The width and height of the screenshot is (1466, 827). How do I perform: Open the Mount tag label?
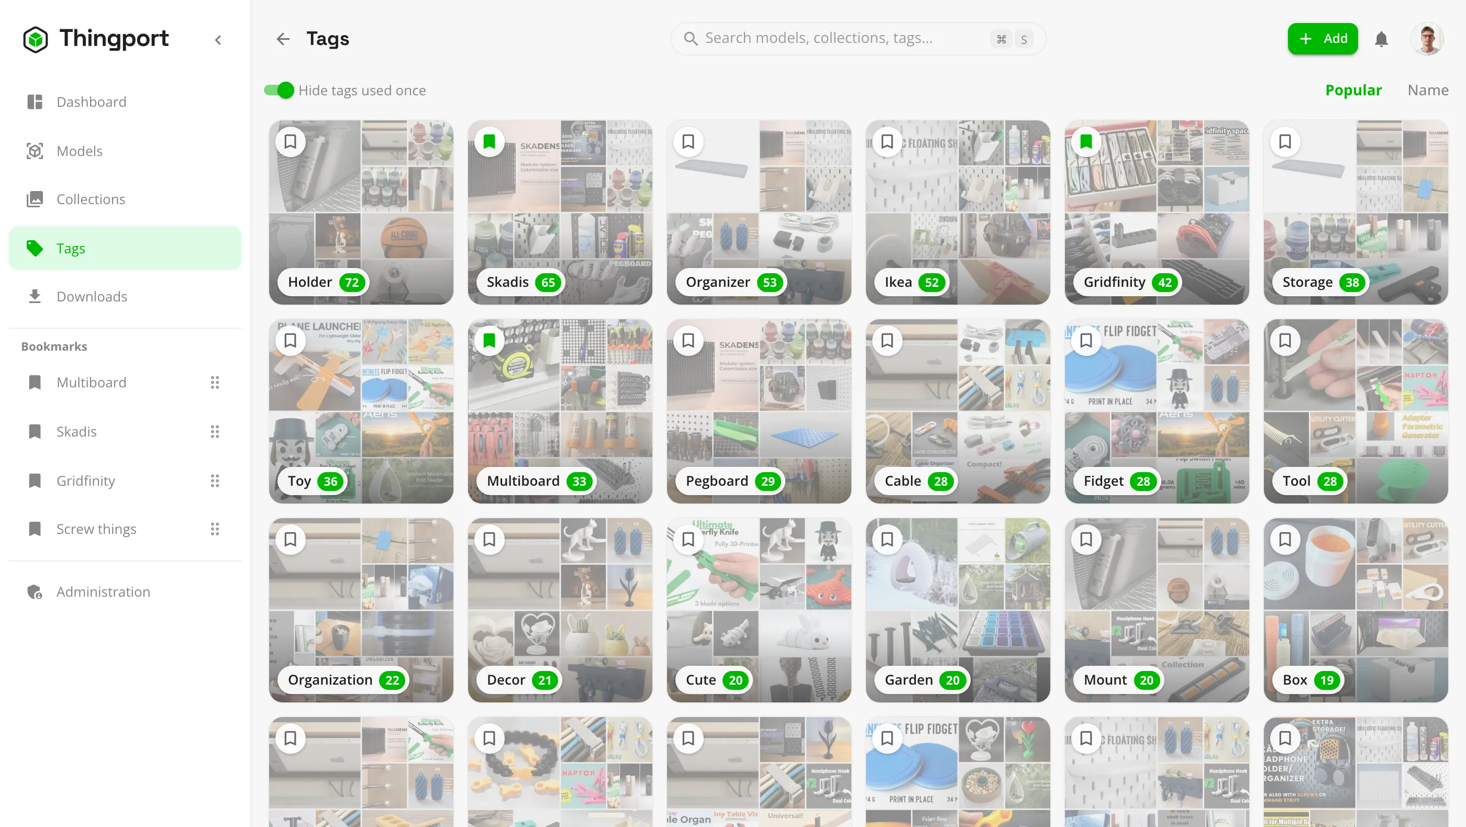click(x=1119, y=680)
